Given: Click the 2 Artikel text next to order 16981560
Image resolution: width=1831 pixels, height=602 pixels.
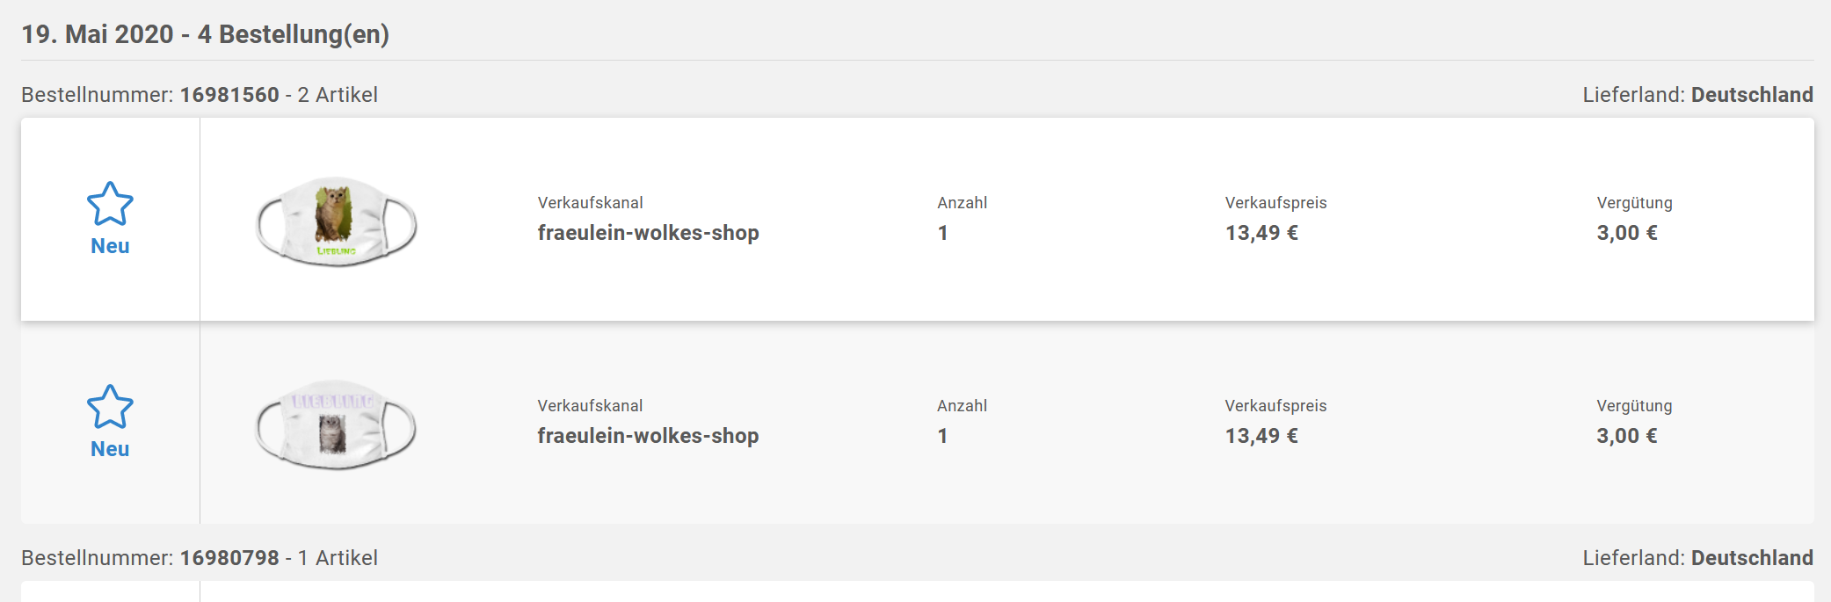Looking at the screenshot, I should [338, 95].
